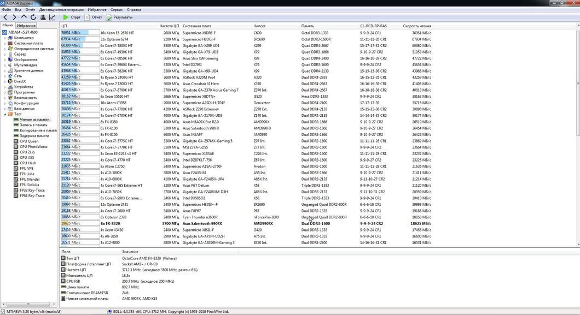
Task: Open the Вид menu
Action: [18, 10]
